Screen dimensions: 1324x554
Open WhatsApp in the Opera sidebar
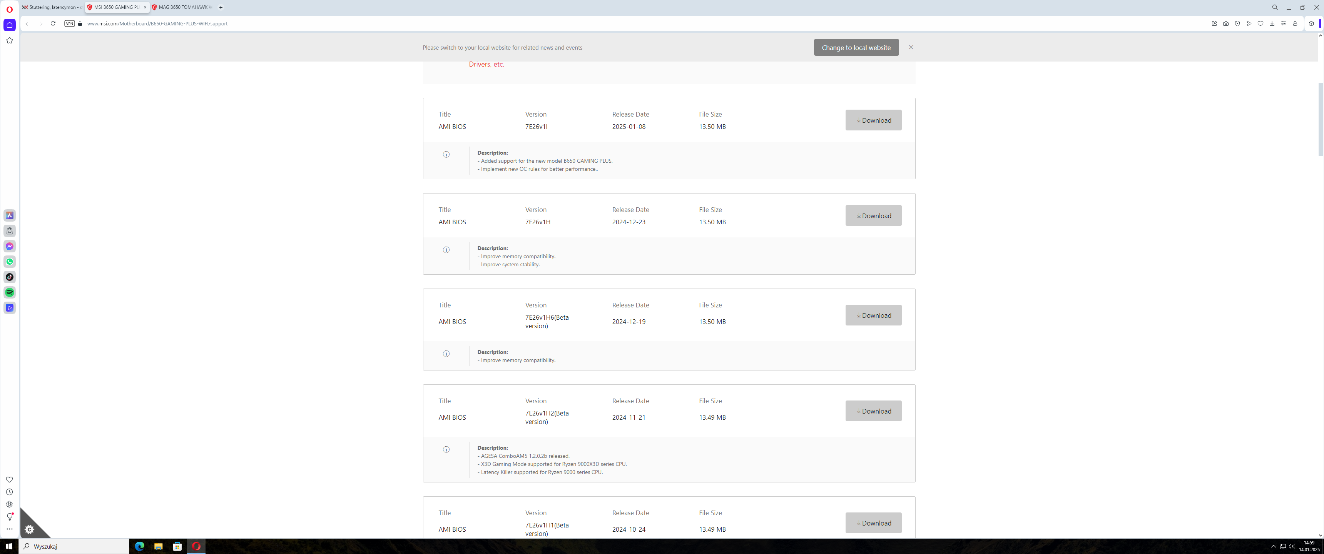(9, 262)
